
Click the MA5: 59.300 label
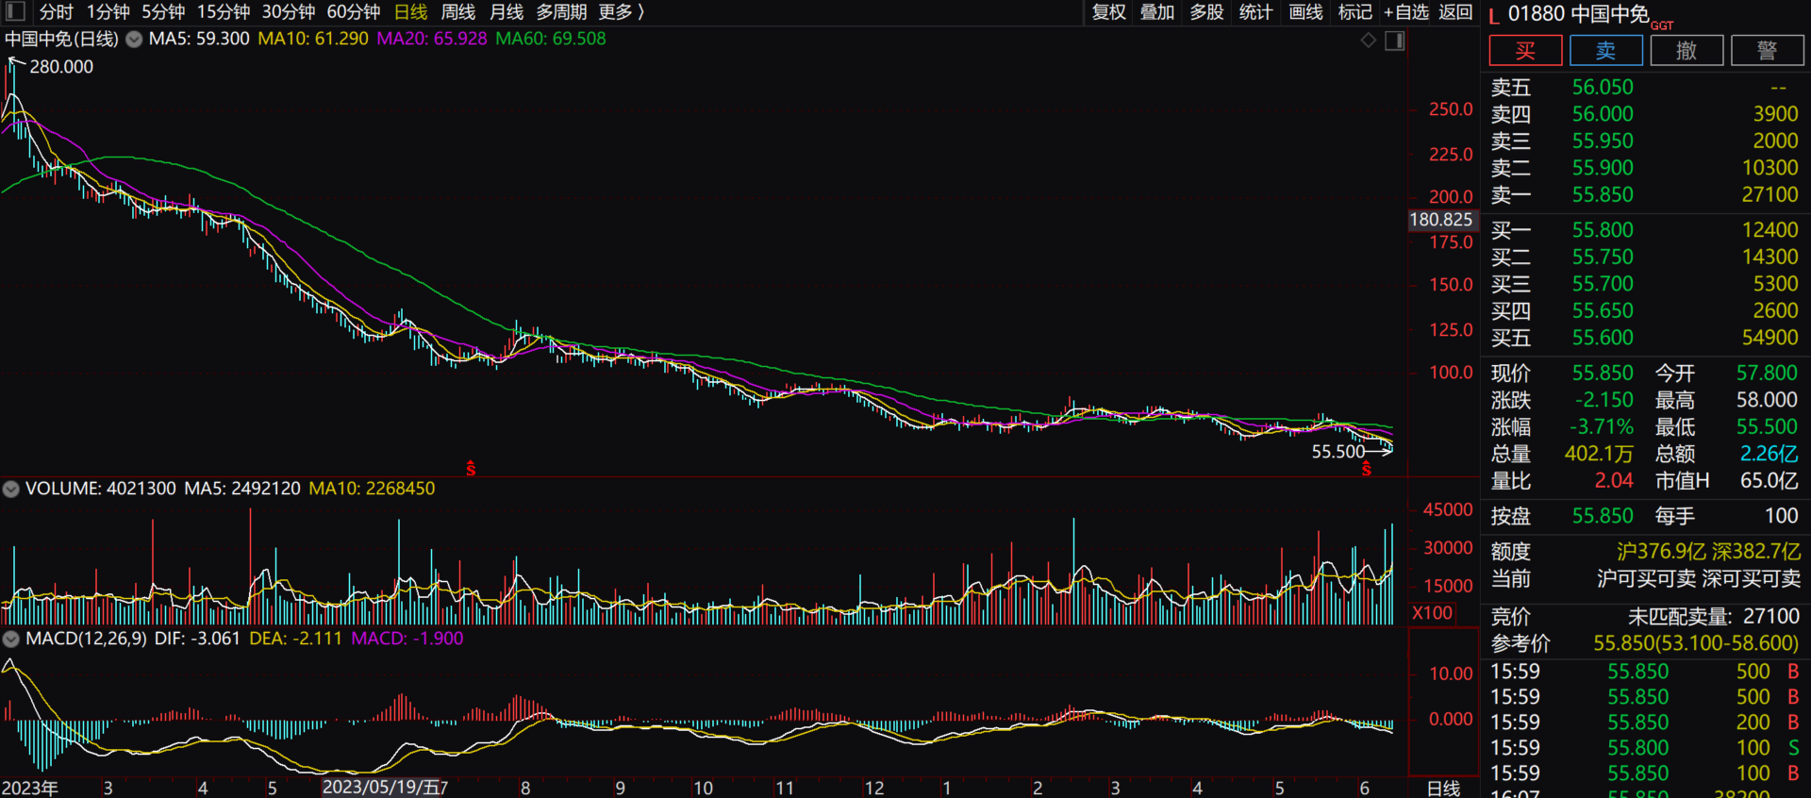coord(199,40)
